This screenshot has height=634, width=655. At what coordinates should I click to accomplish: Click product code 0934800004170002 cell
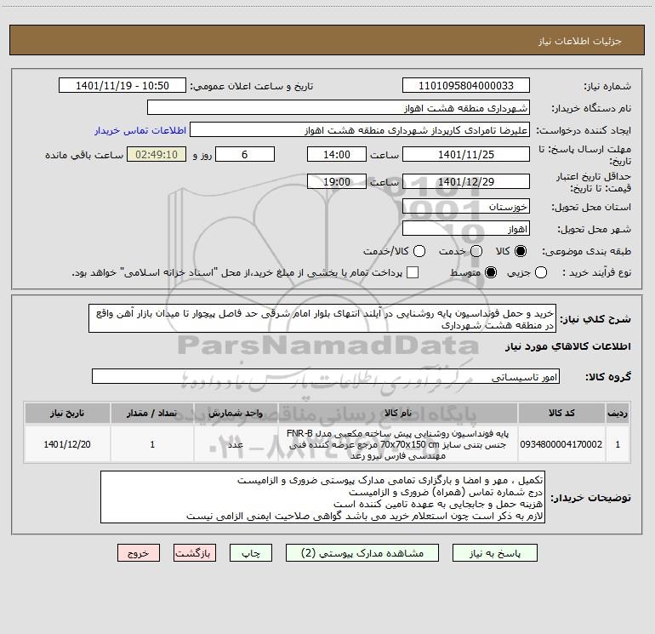(561, 444)
